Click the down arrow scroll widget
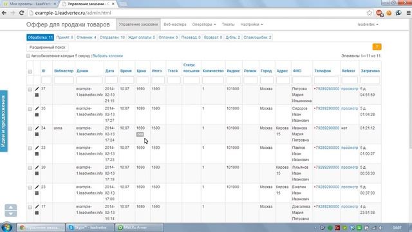The height and width of the screenshot is (232, 412). coord(11,214)
